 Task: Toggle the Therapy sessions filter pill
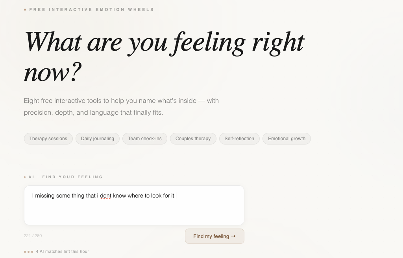48,139
